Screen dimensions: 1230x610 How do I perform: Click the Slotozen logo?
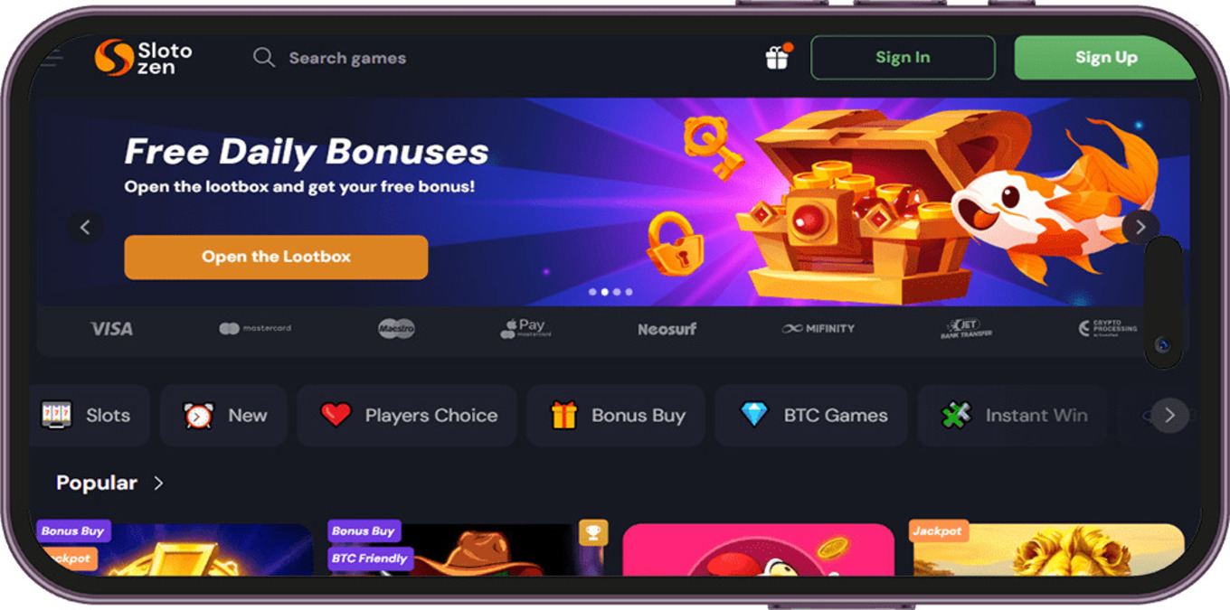[144, 58]
